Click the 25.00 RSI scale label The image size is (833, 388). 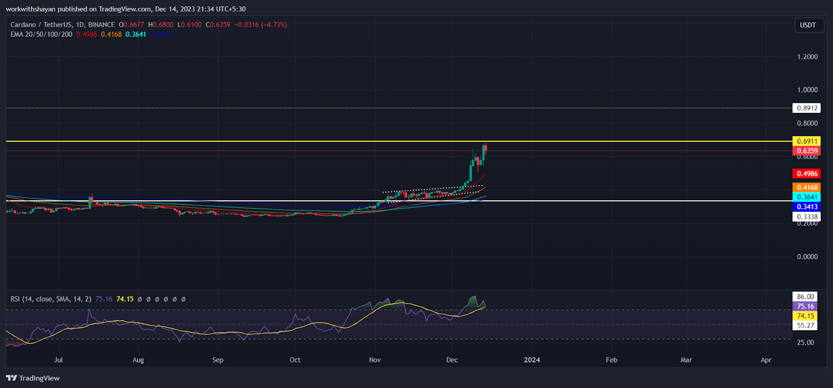[x=805, y=342]
